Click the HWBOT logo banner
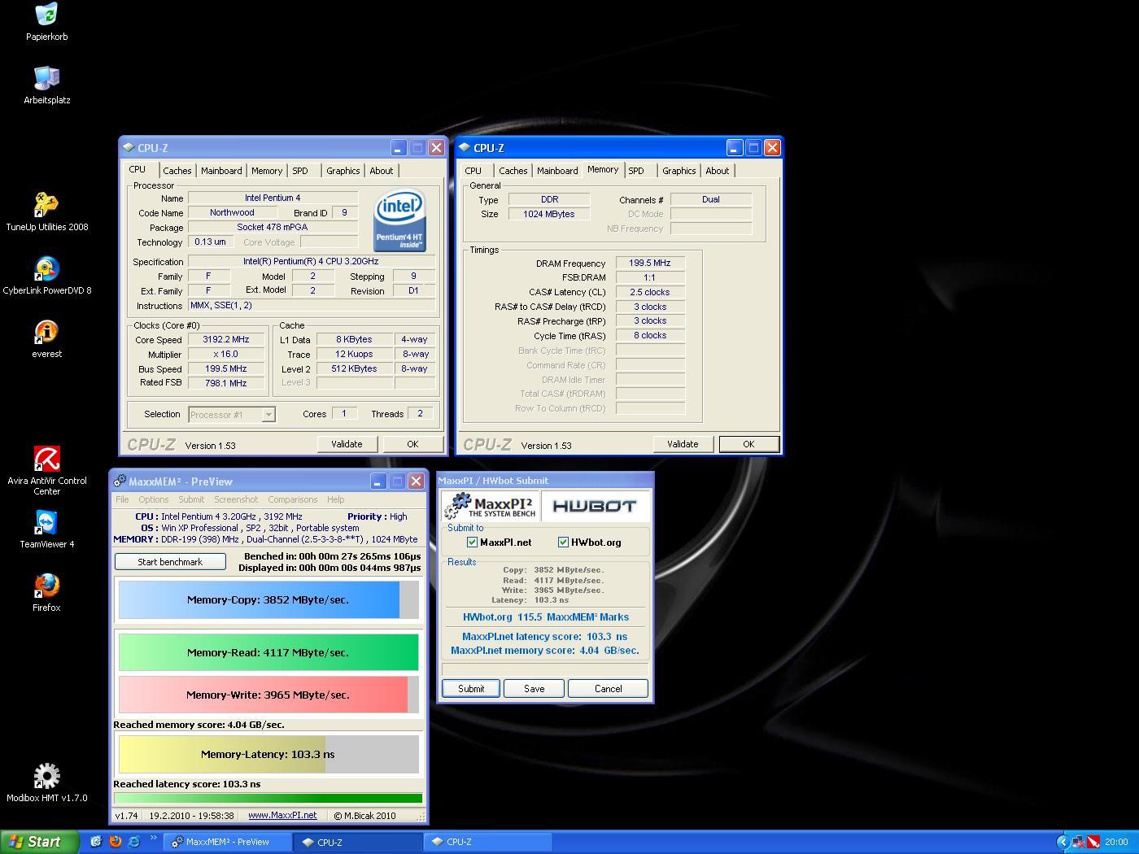The height and width of the screenshot is (854, 1139). click(596, 506)
